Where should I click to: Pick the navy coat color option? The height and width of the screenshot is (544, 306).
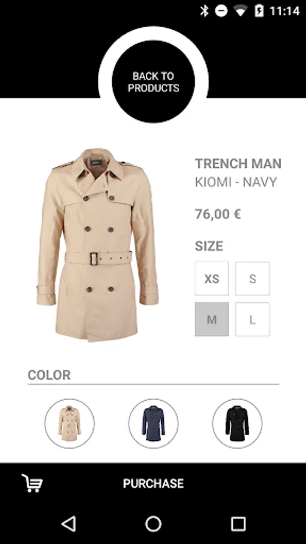pos(154,423)
